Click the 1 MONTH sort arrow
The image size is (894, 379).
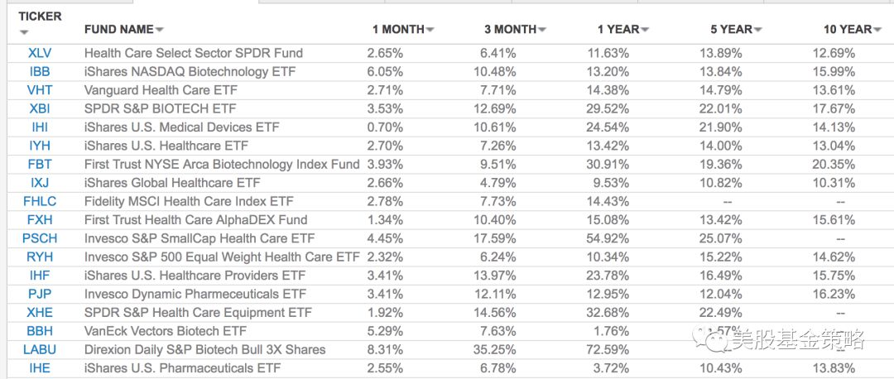pos(430,30)
